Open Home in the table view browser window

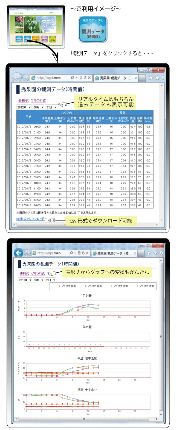coord(151,78)
